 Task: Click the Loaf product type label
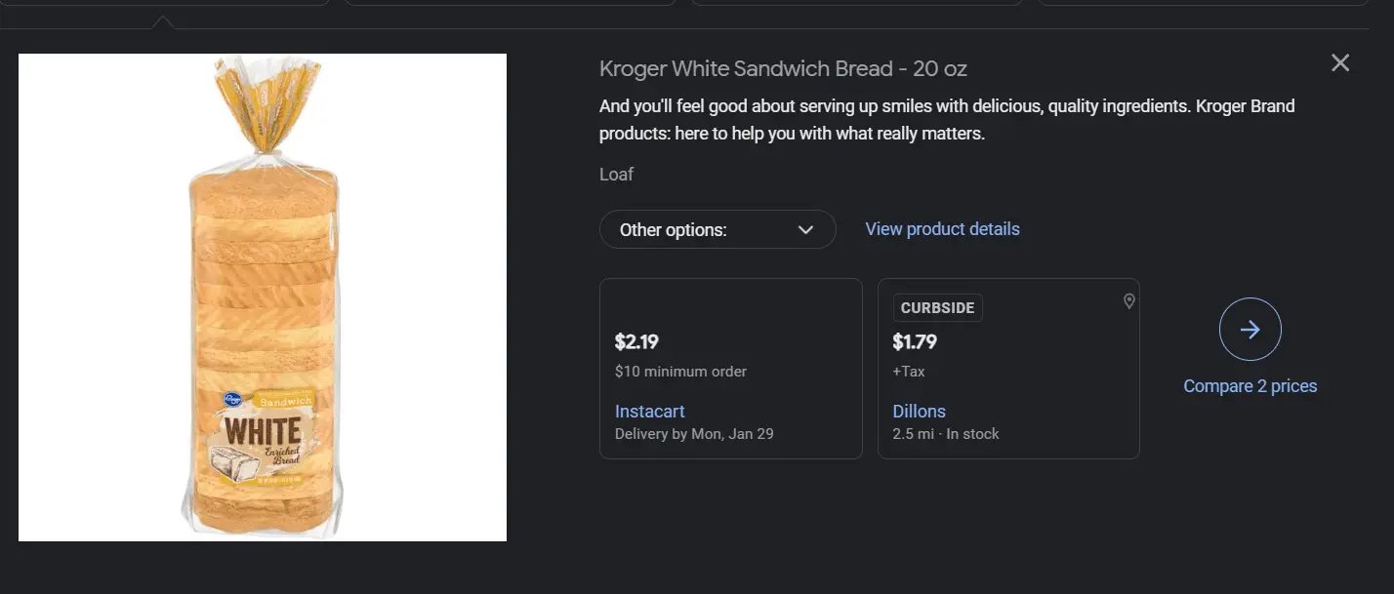click(616, 175)
